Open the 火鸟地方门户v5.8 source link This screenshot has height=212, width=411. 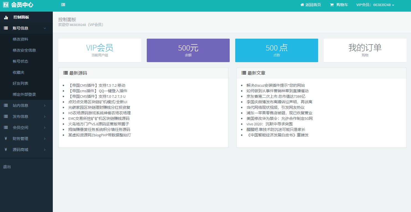(x=99, y=124)
